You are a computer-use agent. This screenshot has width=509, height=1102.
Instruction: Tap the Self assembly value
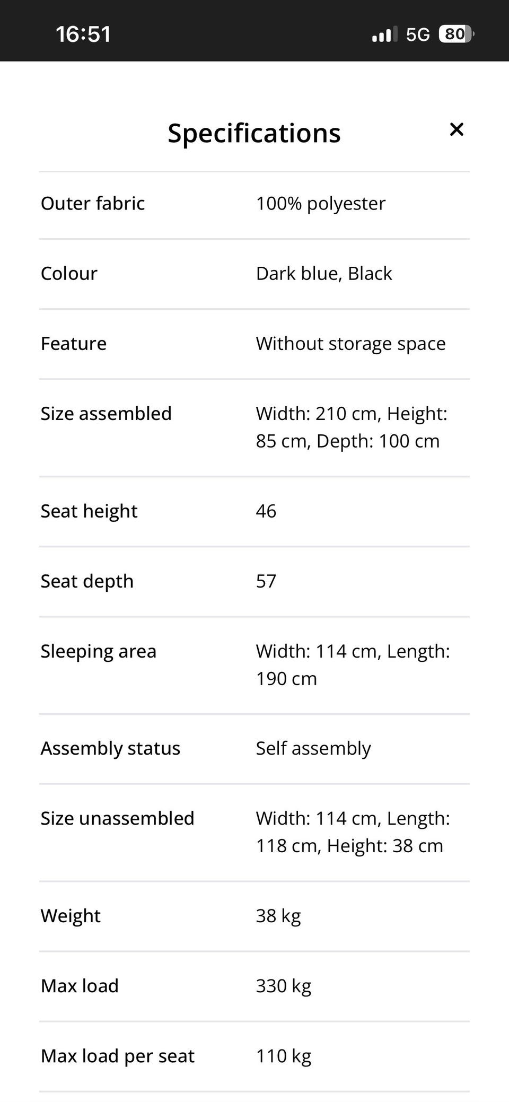[x=313, y=748]
